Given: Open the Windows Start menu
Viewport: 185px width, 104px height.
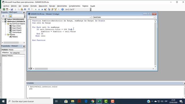Looking at the screenshot, I should click(x=3, y=101).
